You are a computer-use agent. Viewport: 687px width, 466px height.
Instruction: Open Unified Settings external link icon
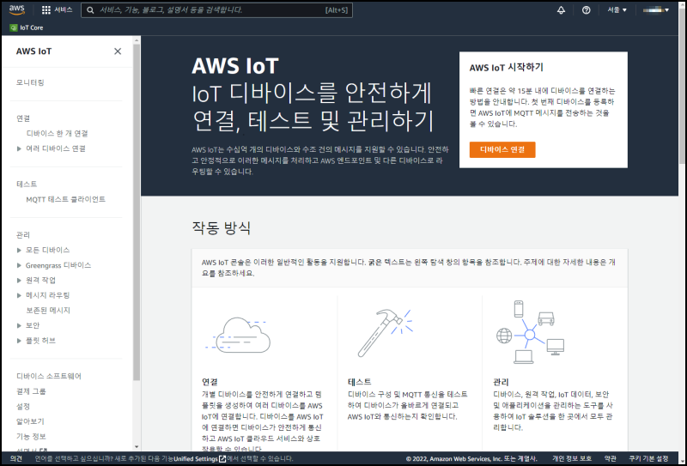click(x=222, y=458)
